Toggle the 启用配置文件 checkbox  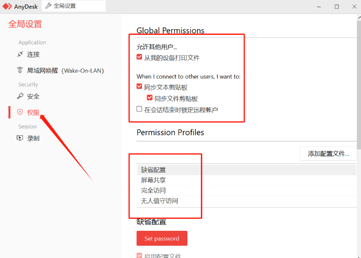[x=139, y=255]
